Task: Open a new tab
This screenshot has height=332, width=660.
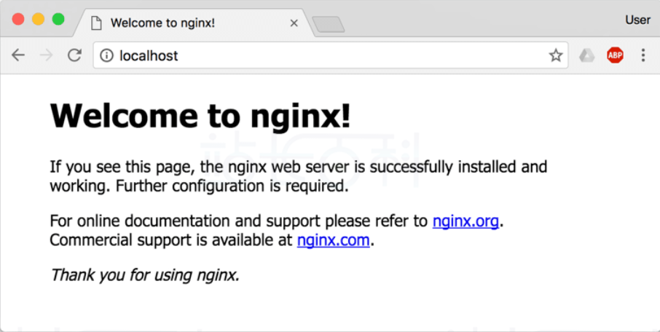Action: (329, 25)
